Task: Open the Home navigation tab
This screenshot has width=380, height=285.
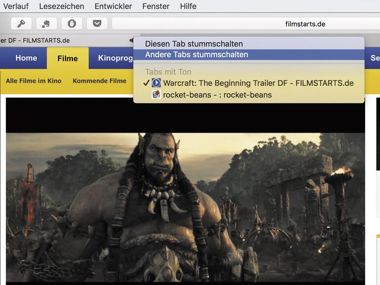Action: (26, 58)
